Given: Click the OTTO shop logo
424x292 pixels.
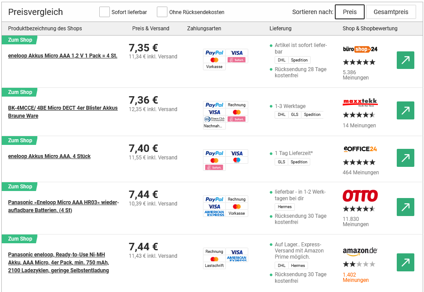Looking at the screenshot, I should click(360, 195).
